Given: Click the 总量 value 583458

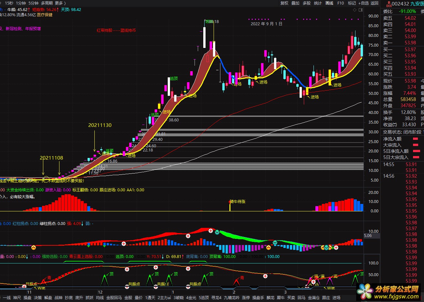Looking at the screenshot, I should (x=408, y=99).
